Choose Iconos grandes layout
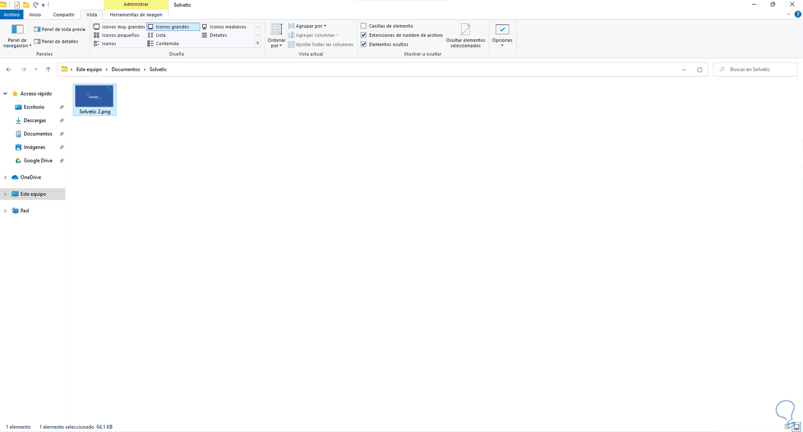 [x=173, y=27]
